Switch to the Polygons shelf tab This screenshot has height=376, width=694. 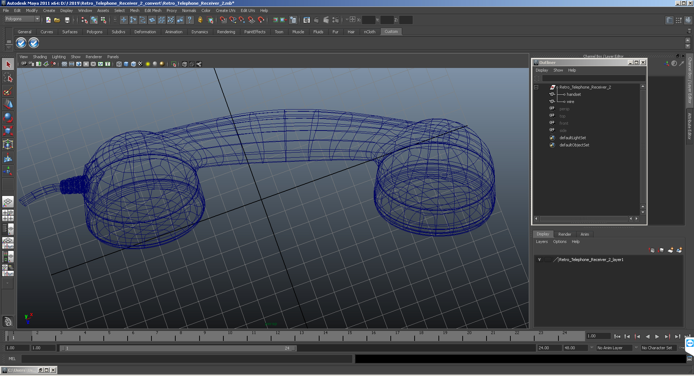(x=94, y=32)
